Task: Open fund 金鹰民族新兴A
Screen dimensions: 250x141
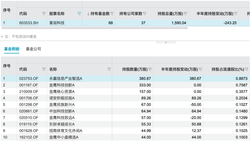Action: click(62, 105)
